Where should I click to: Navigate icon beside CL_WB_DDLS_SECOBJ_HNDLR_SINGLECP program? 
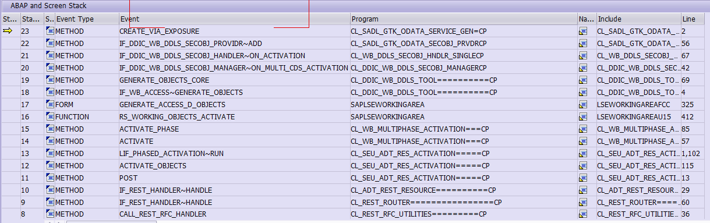coord(582,56)
